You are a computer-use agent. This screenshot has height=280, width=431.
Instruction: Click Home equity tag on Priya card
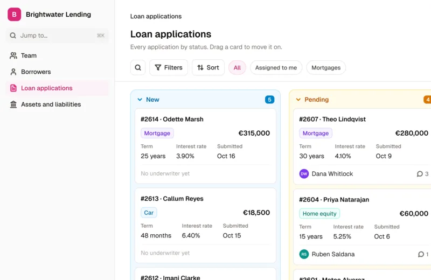319,214
